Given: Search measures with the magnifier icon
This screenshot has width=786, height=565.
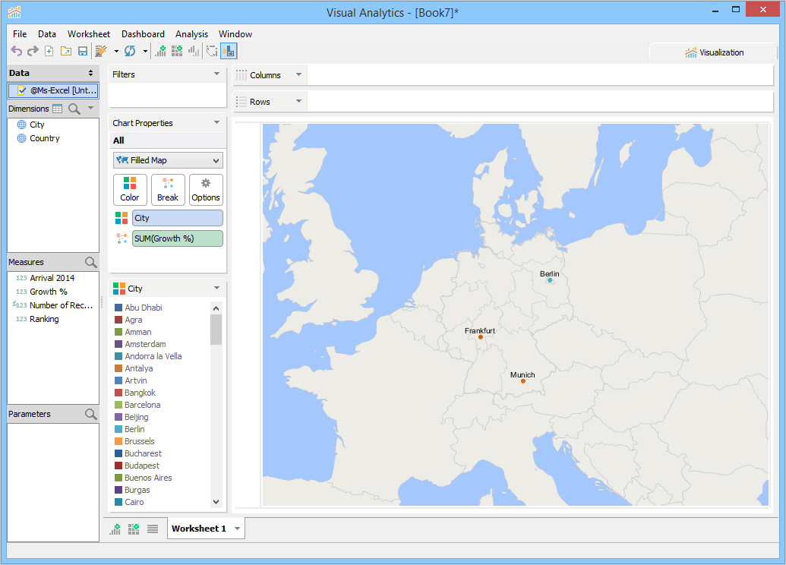Looking at the screenshot, I should (90, 262).
